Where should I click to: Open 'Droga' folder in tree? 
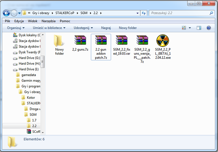point(32,109)
